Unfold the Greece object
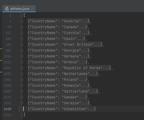 (x=22, y=62)
